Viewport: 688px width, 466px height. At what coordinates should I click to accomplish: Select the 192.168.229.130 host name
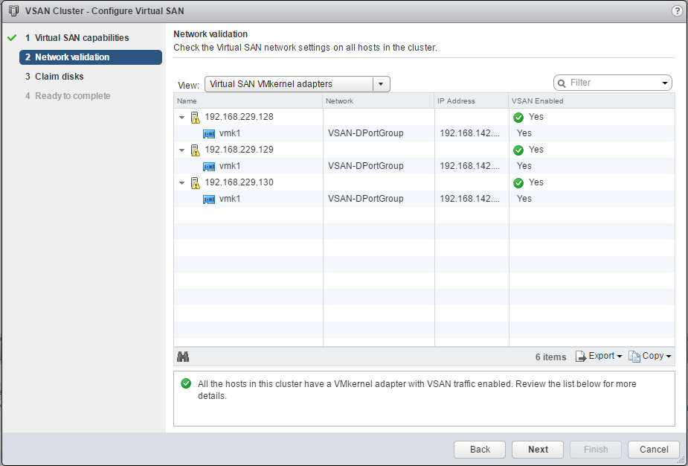(x=239, y=182)
